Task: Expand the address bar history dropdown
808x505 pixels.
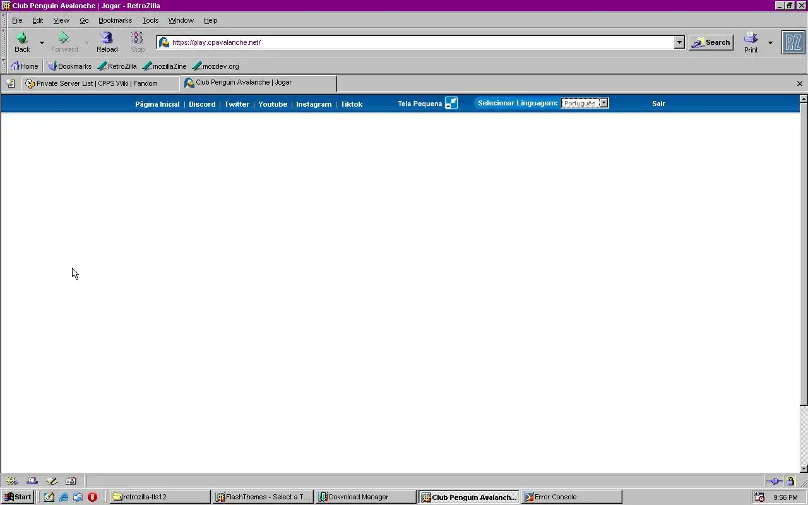Action: [x=679, y=42]
